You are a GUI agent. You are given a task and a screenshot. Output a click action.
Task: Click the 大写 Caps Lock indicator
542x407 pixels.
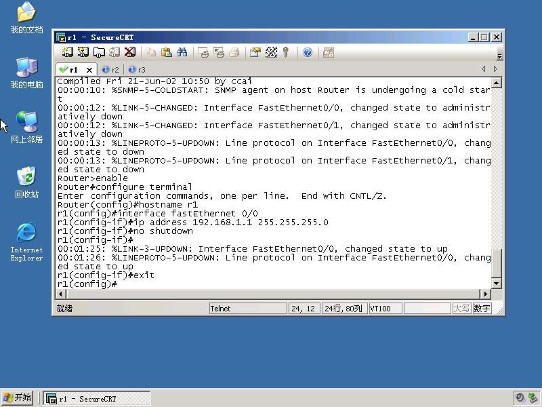pos(461,309)
